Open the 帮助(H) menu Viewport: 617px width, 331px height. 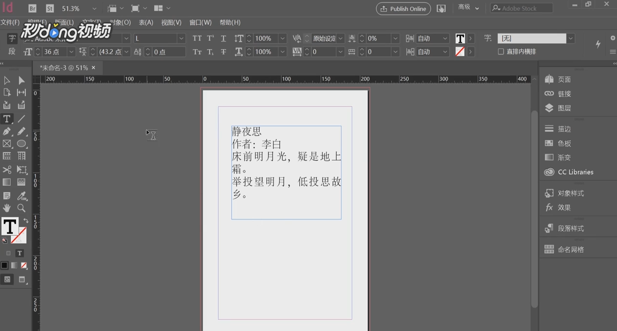click(230, 22)
